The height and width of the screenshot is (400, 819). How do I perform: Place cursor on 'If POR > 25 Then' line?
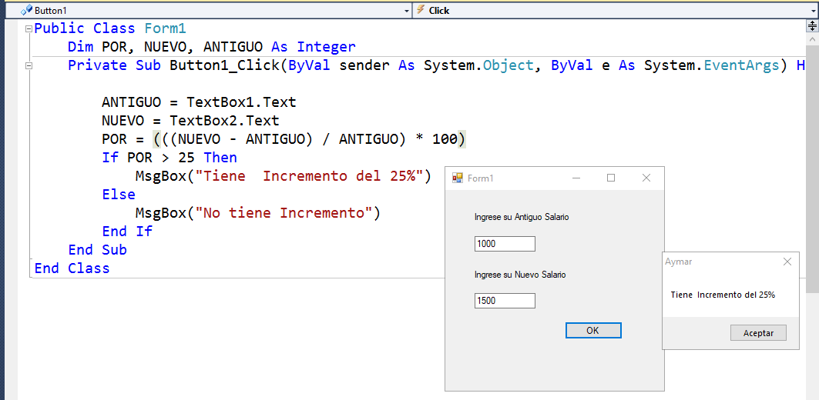[170, 158]
